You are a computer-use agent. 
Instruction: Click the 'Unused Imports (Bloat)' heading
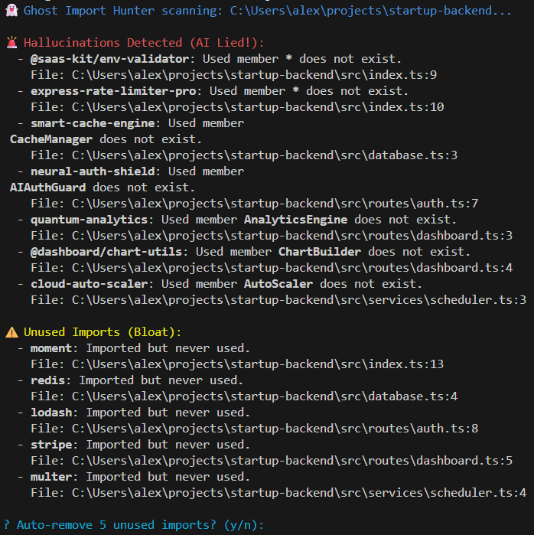pyautogui.click(x=103, y=332)
